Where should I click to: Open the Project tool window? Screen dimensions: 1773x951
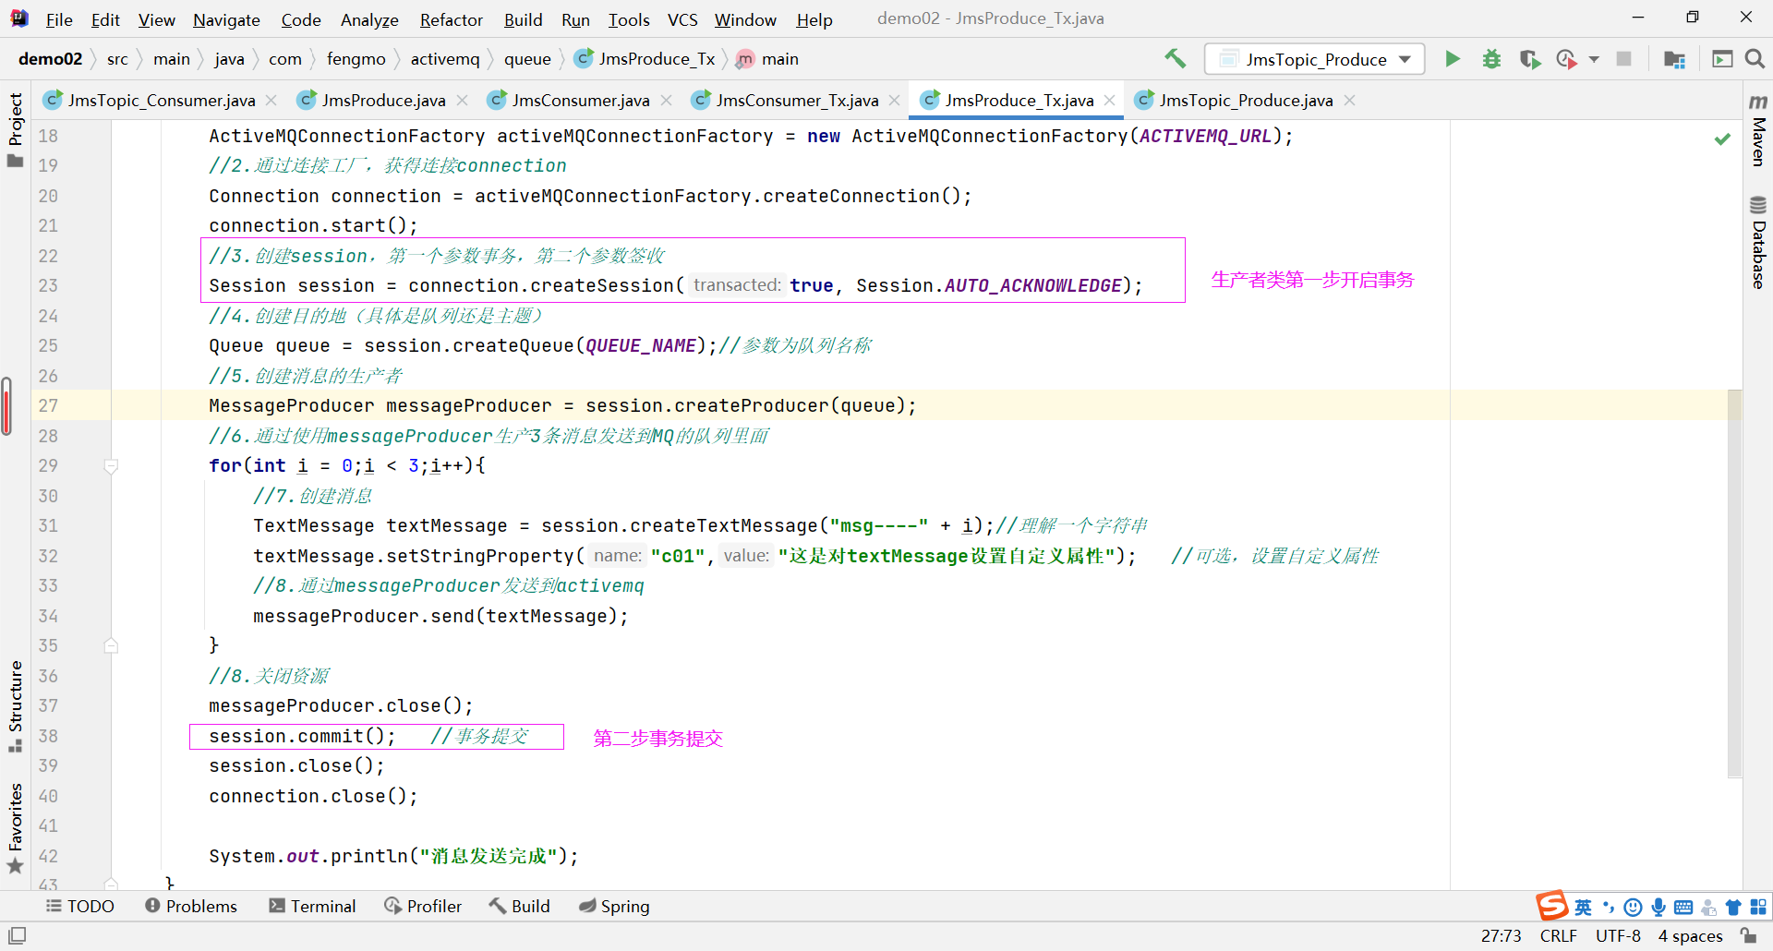coord(16,129)
